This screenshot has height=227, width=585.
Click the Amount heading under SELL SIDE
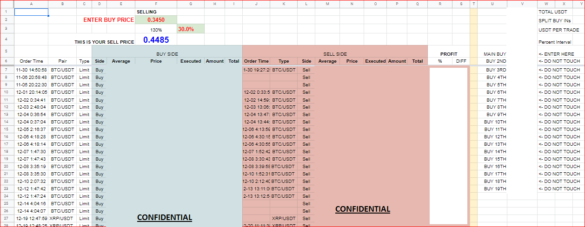(x=397, y=61)
